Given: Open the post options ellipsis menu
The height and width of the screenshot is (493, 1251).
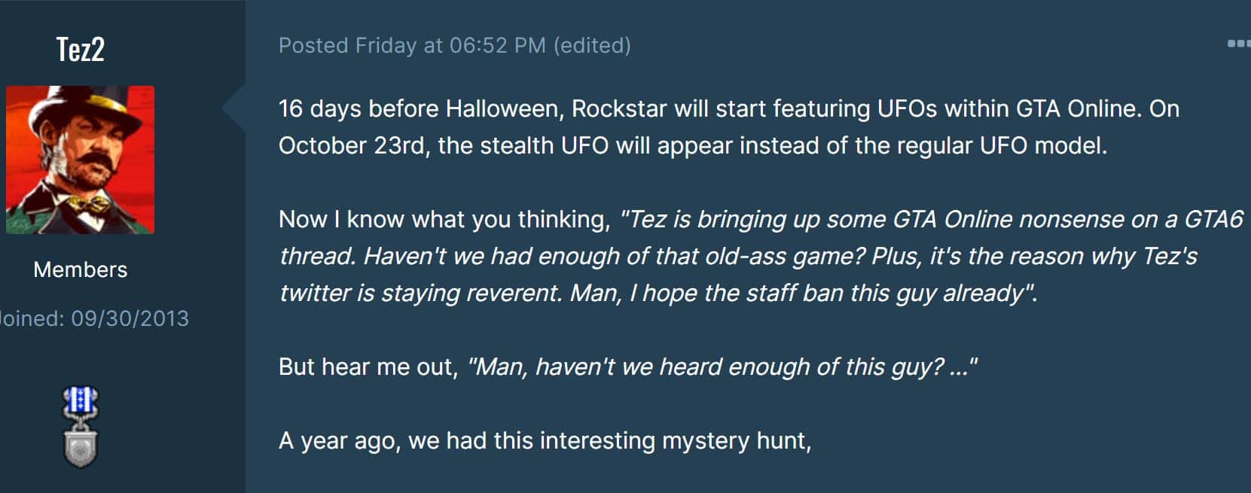Looking at the screenshot, I should (x=1239, y=44).
